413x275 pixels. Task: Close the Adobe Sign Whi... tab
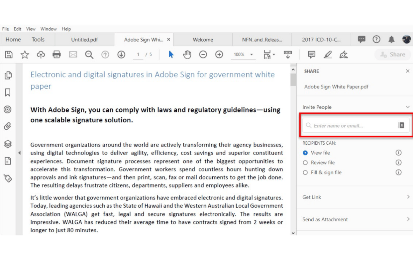tap(169, 40)
